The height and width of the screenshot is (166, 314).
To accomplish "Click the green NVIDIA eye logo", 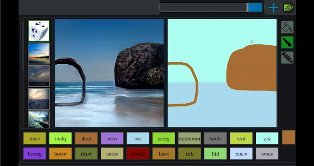I will tap(288, 8).
